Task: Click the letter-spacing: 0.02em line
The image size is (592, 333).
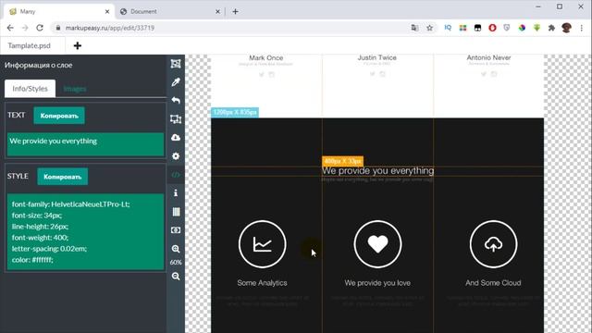Action: click(49, 249)
